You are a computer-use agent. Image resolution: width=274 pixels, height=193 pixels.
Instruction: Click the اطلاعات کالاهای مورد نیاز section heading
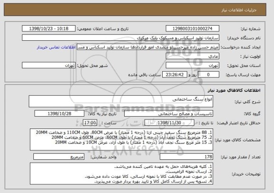pos(234,90)
